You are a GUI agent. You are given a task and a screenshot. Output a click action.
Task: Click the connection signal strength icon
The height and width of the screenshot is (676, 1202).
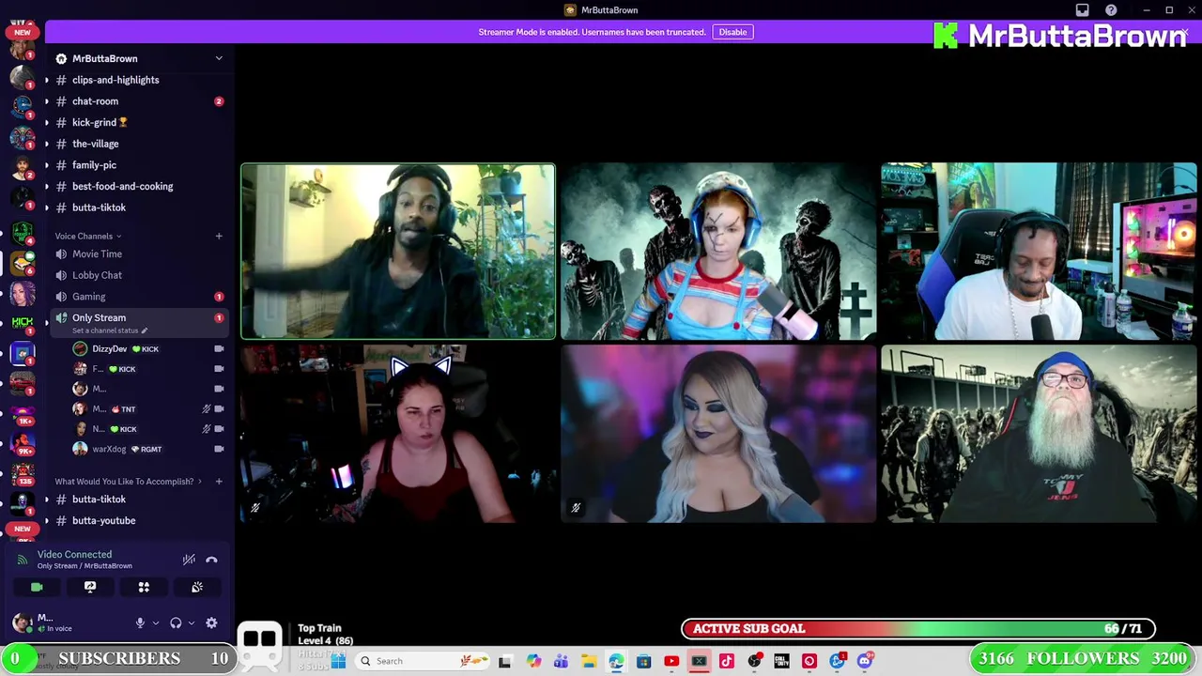pyautogui.click(x=23, y=560)
